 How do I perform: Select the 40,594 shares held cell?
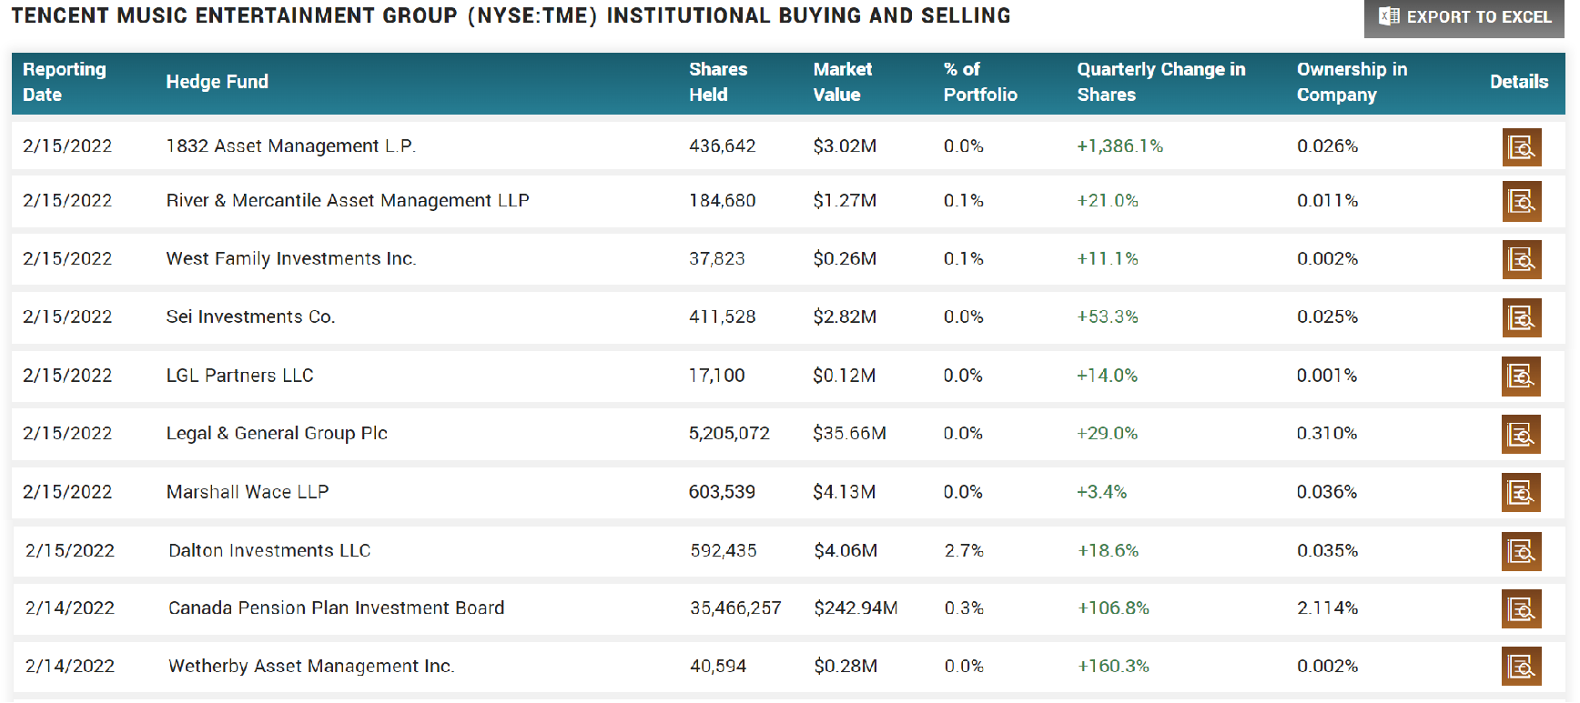click(x=718, y=667)
